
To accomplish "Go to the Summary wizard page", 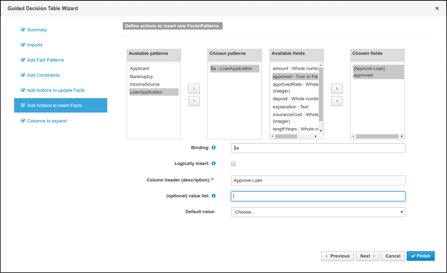I will [37, 30].
